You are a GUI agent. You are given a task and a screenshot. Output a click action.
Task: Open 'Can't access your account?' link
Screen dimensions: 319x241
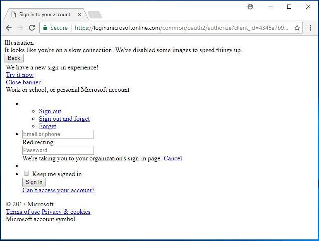point(58,190)
